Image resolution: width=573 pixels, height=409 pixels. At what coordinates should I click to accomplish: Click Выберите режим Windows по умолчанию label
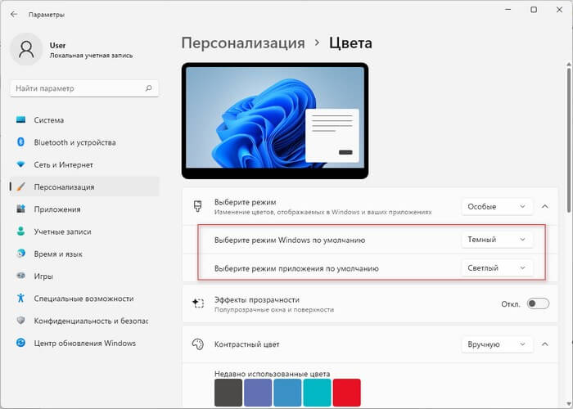[290, 240]
